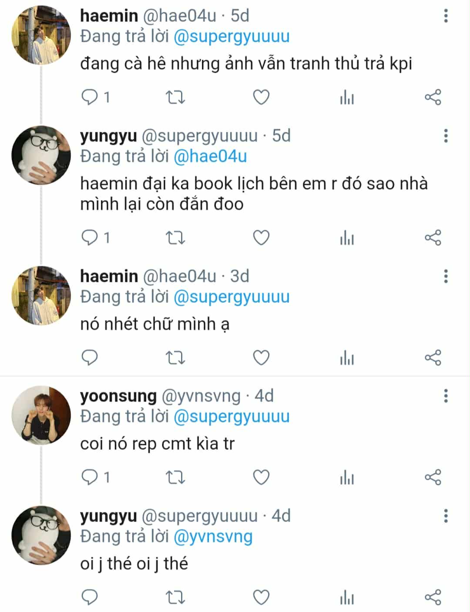
Task: Open @yvnsvng mention link in yungyu's 4d reply
Action: 213,536
